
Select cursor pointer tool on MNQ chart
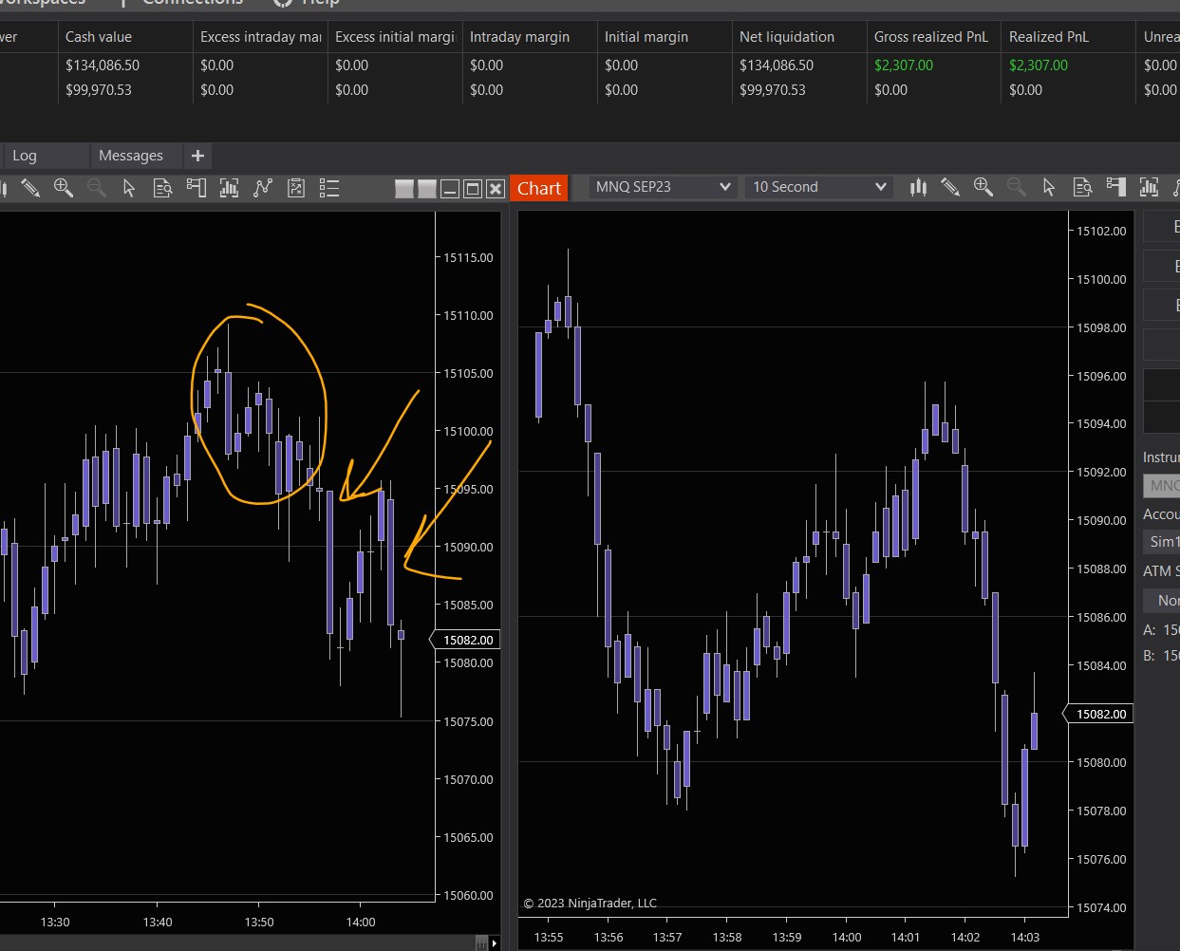(1049, 187)
